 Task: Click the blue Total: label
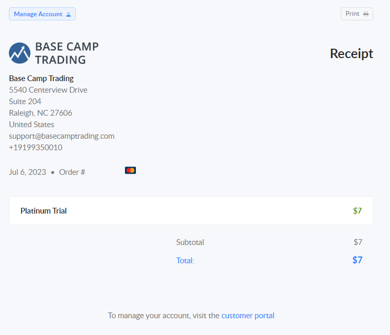[x=185, y=261]
